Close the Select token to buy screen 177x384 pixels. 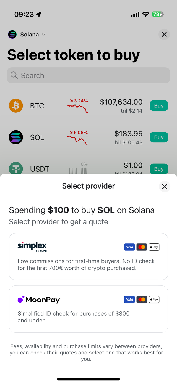[x=164, y=35]
